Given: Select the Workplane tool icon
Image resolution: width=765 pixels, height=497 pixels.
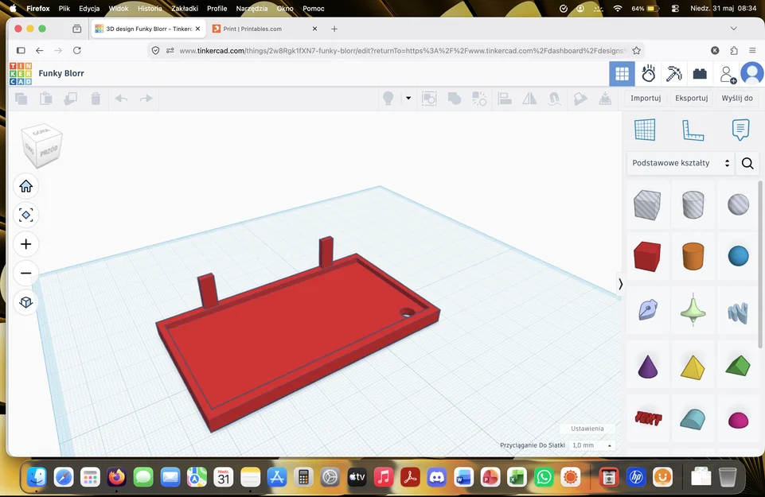Looking at the screenshot, I should coord(645,130).
